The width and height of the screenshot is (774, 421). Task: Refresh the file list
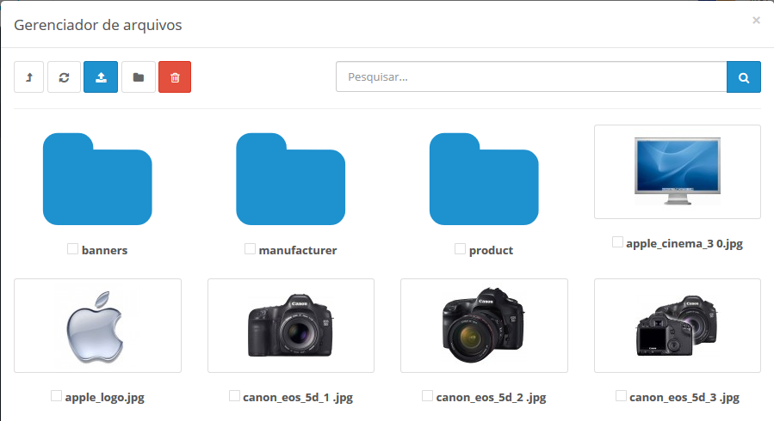[64, 77]
